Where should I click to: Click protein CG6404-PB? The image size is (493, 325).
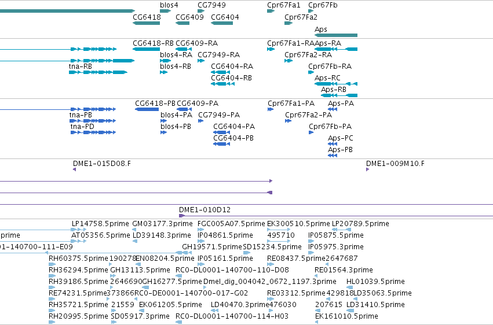222,144
